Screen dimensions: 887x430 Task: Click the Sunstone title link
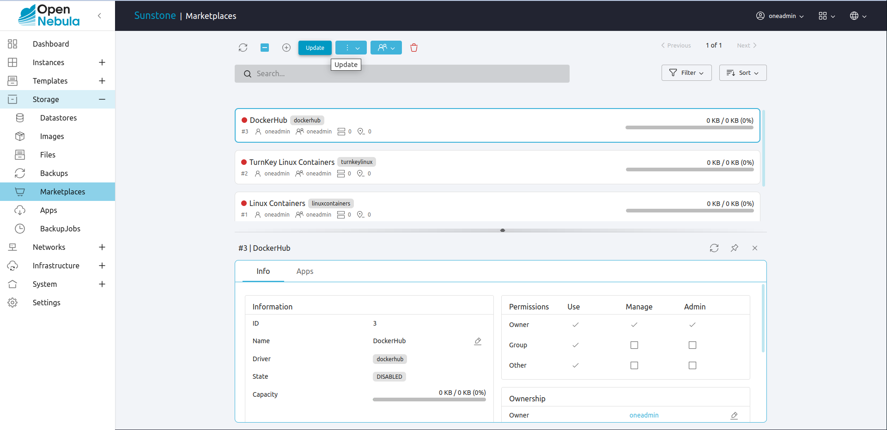[x=155, y=16]
